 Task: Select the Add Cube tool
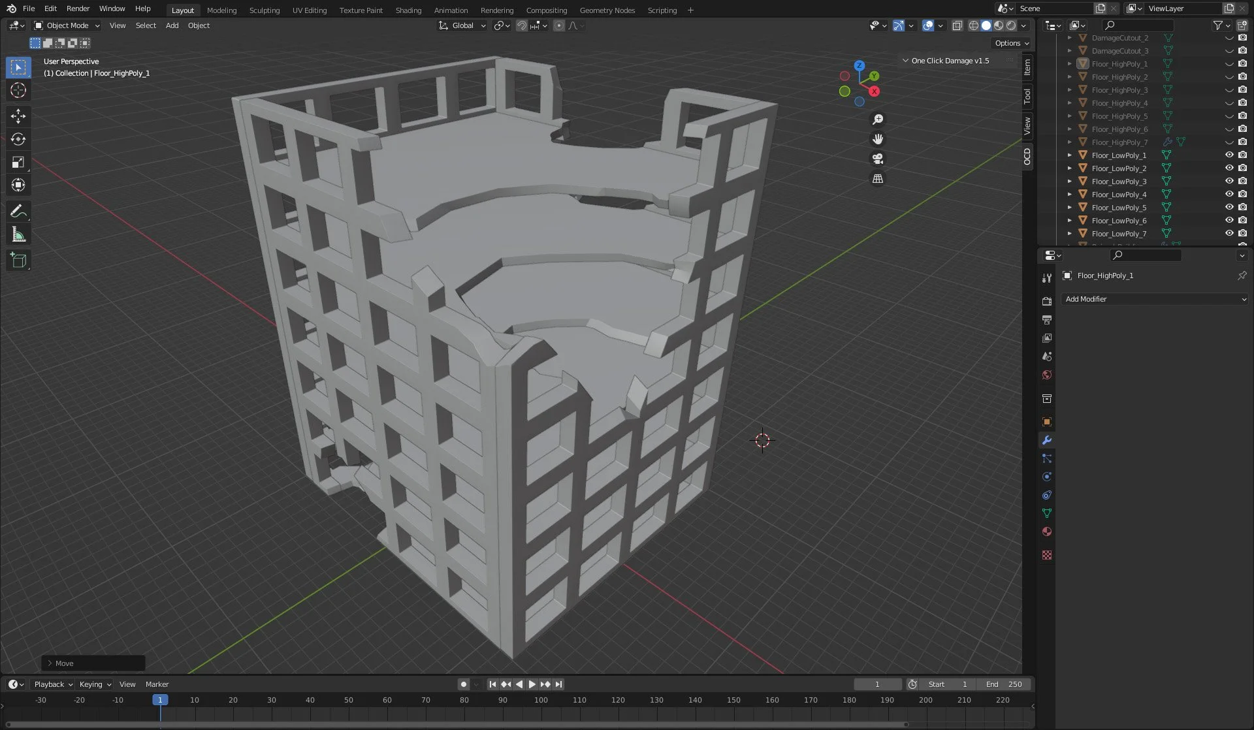click(18, 261)
